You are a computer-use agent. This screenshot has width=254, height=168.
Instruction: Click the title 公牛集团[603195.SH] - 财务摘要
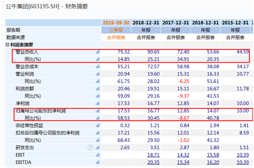tap(46, 6)
